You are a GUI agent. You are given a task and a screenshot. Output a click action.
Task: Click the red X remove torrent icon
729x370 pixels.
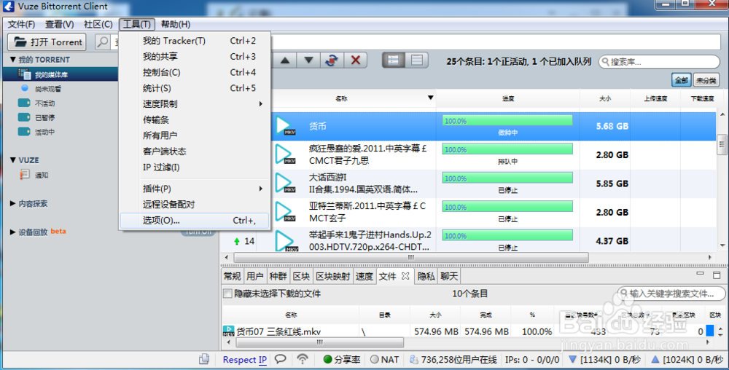tap(356, 60)
